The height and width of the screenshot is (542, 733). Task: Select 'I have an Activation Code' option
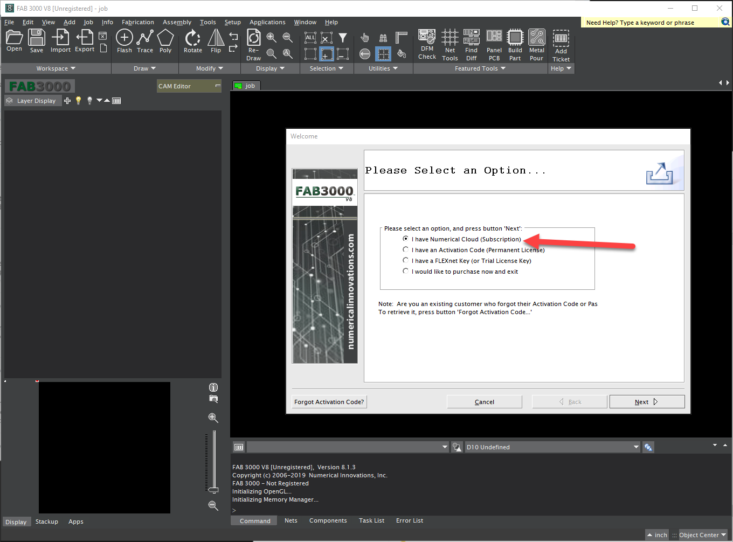(406, 249)
